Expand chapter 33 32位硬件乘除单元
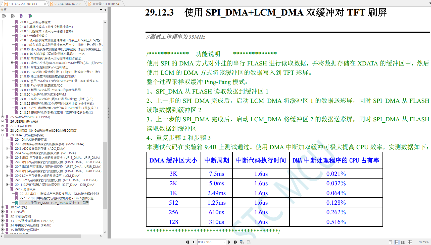This screenshot has height=245, width=431. (3, 221)
